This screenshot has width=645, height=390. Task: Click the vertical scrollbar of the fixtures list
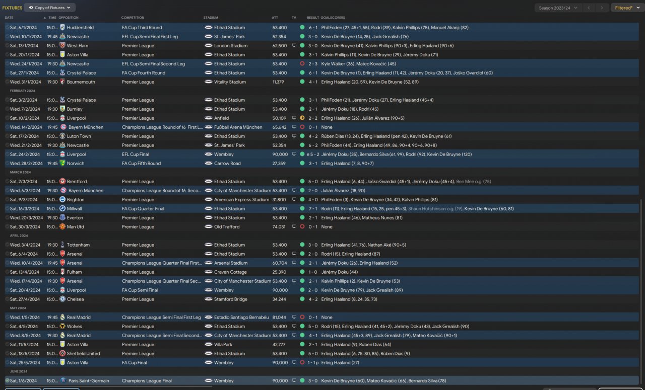click(641, 292)
